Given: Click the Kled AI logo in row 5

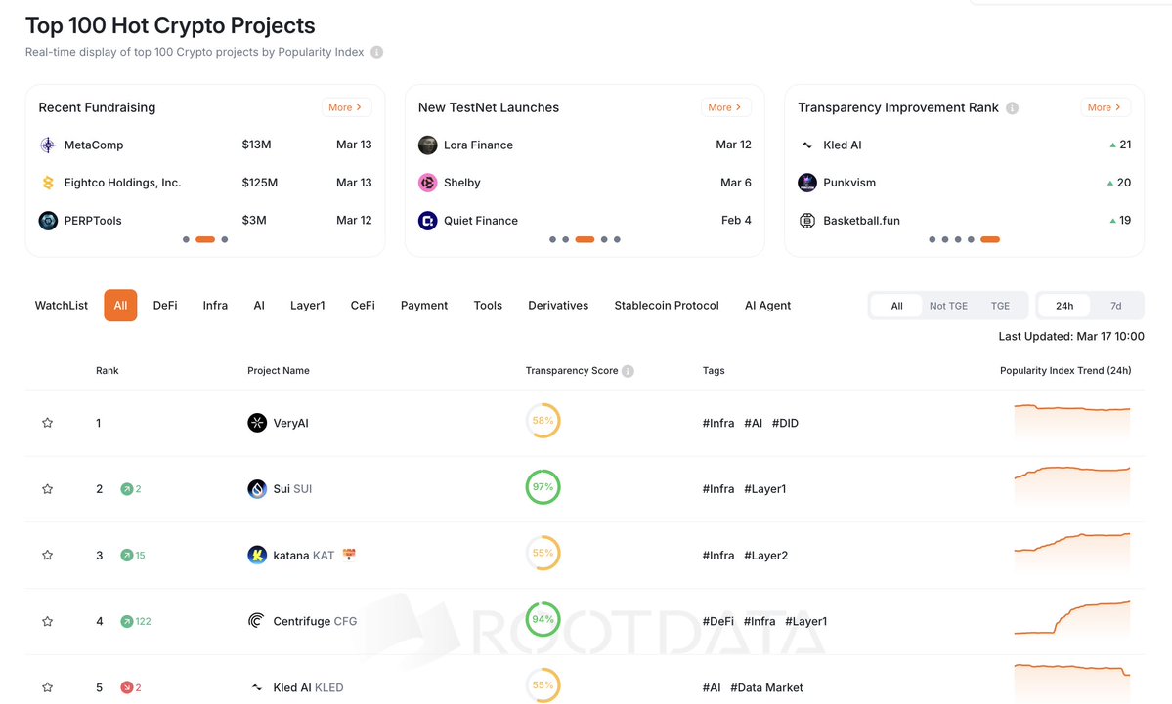Looking at the screenshot, I should click(x=256, y=687).
